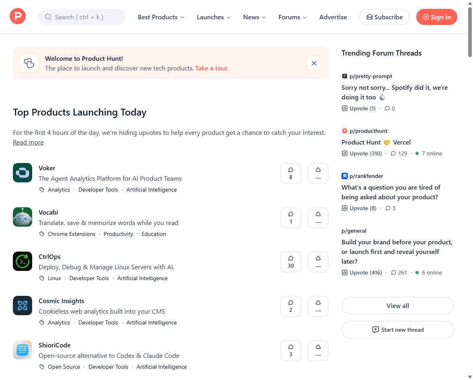View comments on Voker
Image resolution: width=473 pixels, height=380 pixels.
[x=291, y=173]
